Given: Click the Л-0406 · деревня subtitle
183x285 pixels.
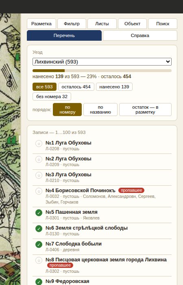Looking at the screenshot, I should [63, 250].
